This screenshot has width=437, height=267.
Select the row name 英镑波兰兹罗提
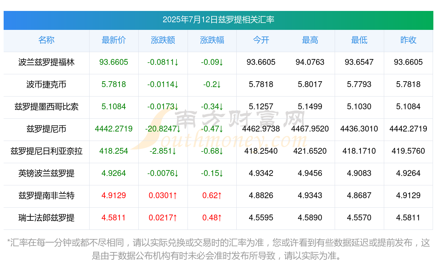46,173
